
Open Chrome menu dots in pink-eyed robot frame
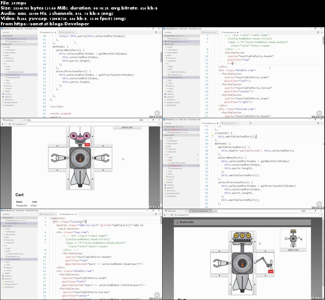point(160,124)
